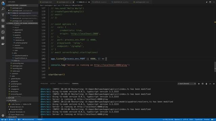Follow http://localhost:4000/play link in console.log

pyautogui.click(x=110, y=65)
